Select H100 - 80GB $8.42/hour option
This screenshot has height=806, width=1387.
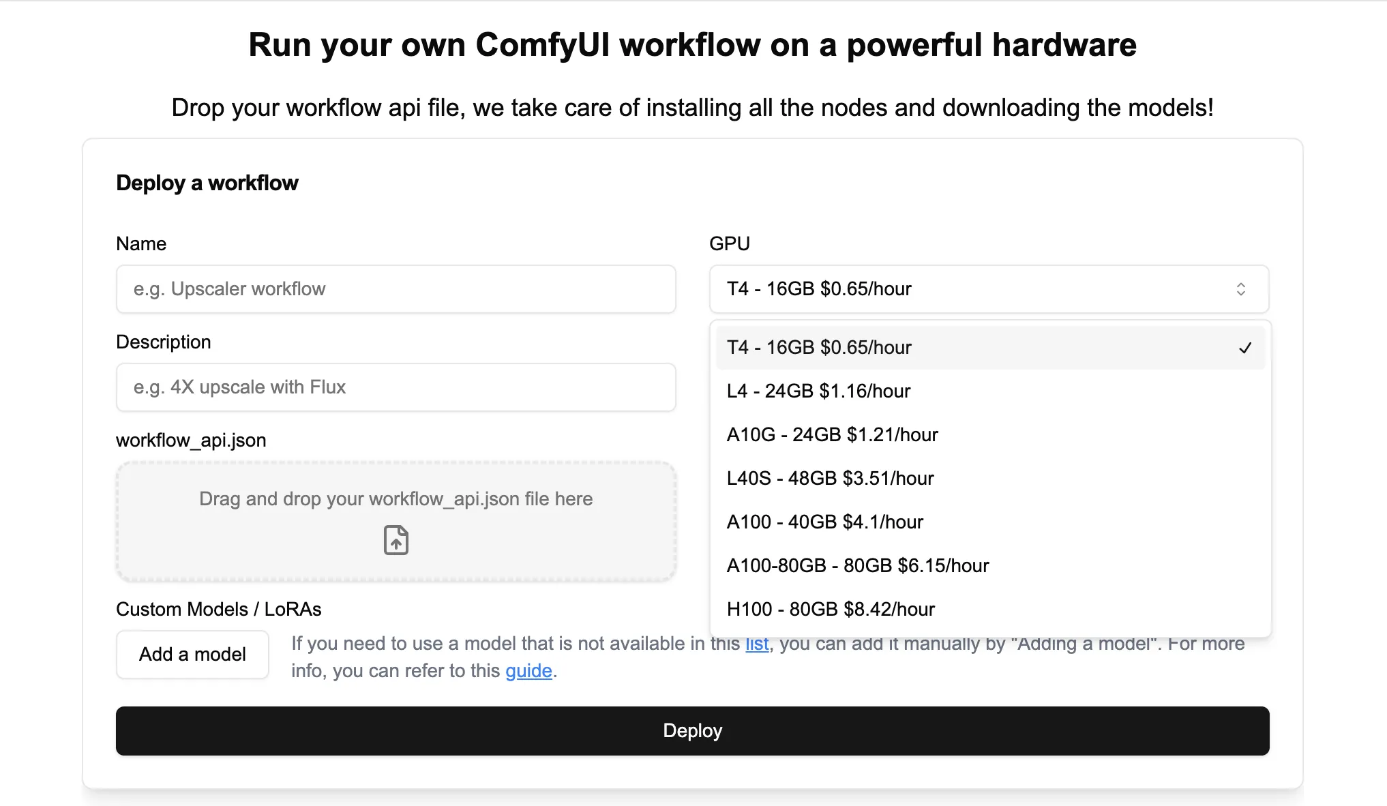coord(990,610)
